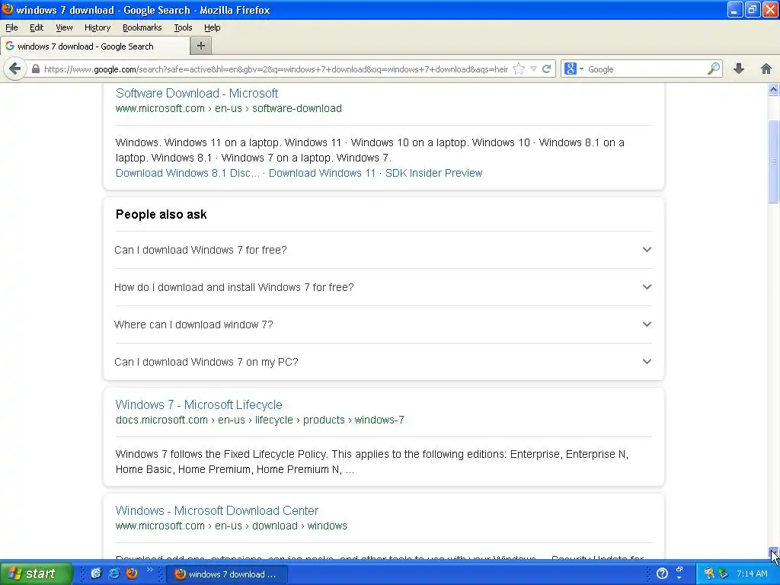Open a new tab with plus button
Viewport: 780px width, 585px height.
click(201, 46)
